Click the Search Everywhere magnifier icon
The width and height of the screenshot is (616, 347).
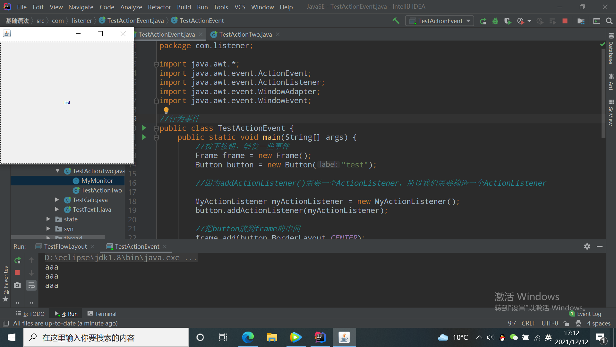[609, 21]
